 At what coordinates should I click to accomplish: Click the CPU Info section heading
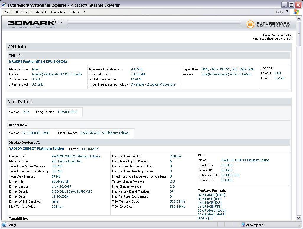[17, 47]
